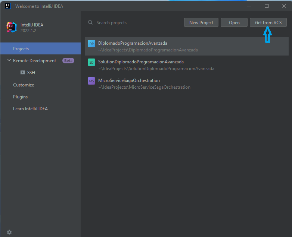Close the Welcome to IntelliJ IDEA window

click(x=284, y=6)
